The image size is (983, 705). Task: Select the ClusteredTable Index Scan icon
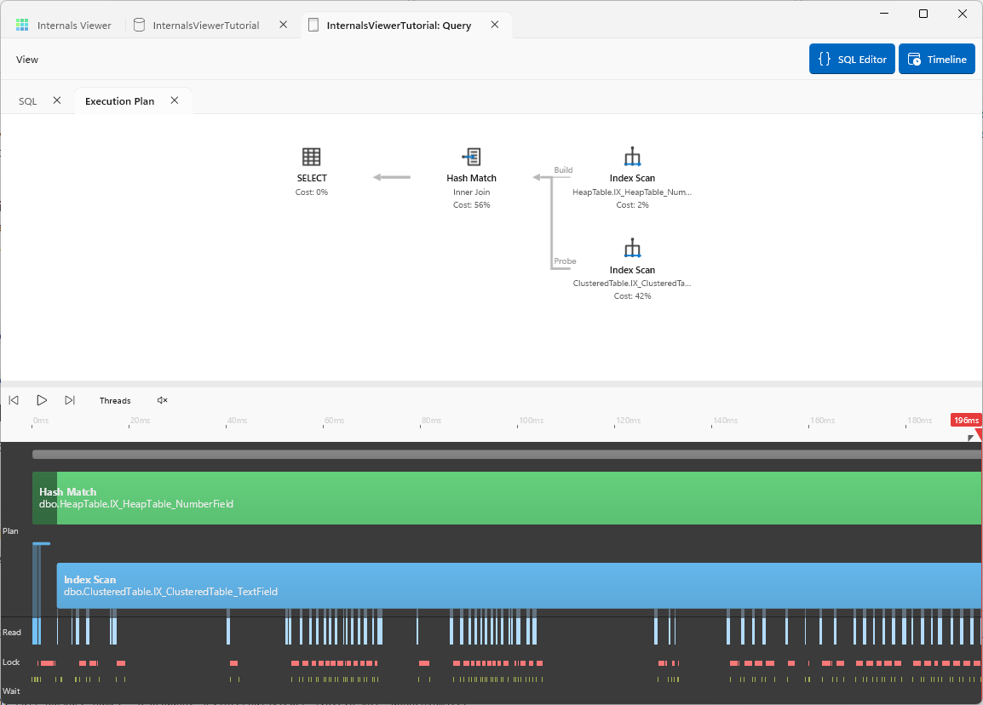633,248
